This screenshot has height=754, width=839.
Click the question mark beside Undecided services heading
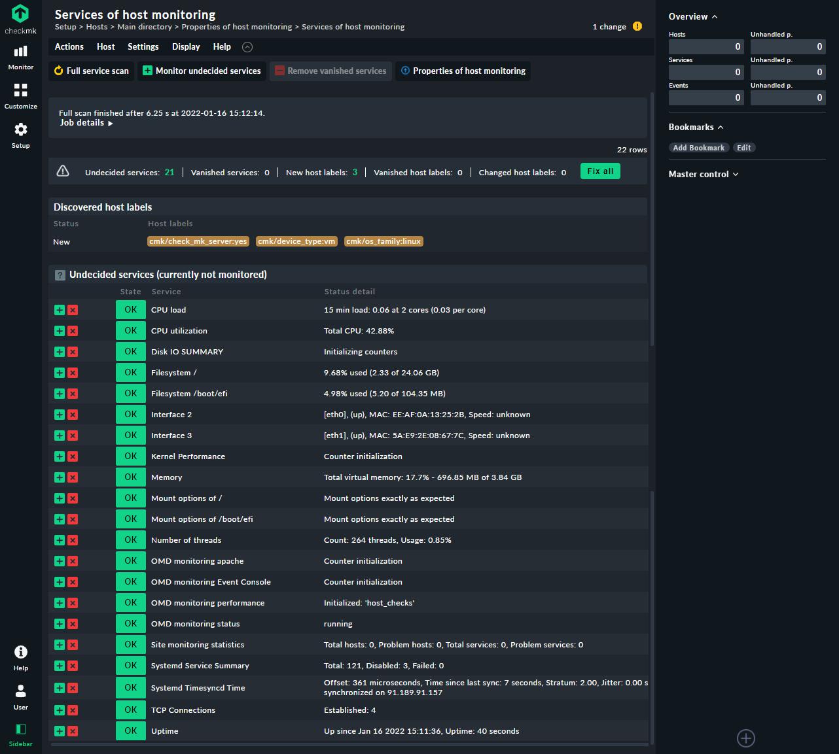(x=60, y=275)
